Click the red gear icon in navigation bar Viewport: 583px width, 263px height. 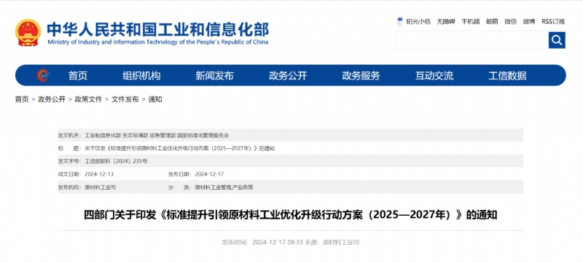43,76
